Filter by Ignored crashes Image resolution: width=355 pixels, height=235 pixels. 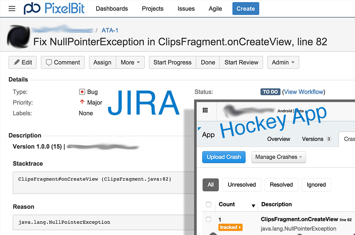[x=316, y=185]
